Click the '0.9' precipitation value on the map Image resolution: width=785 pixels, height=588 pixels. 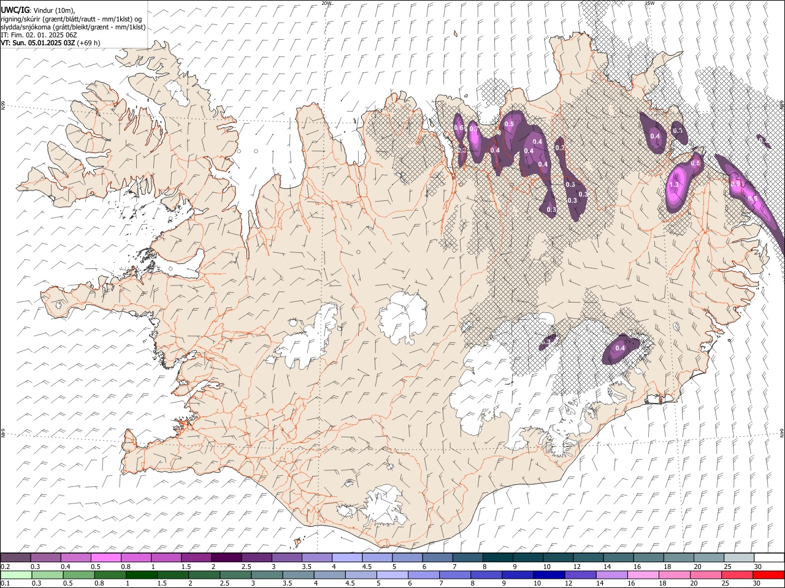[x=735, y=184]
